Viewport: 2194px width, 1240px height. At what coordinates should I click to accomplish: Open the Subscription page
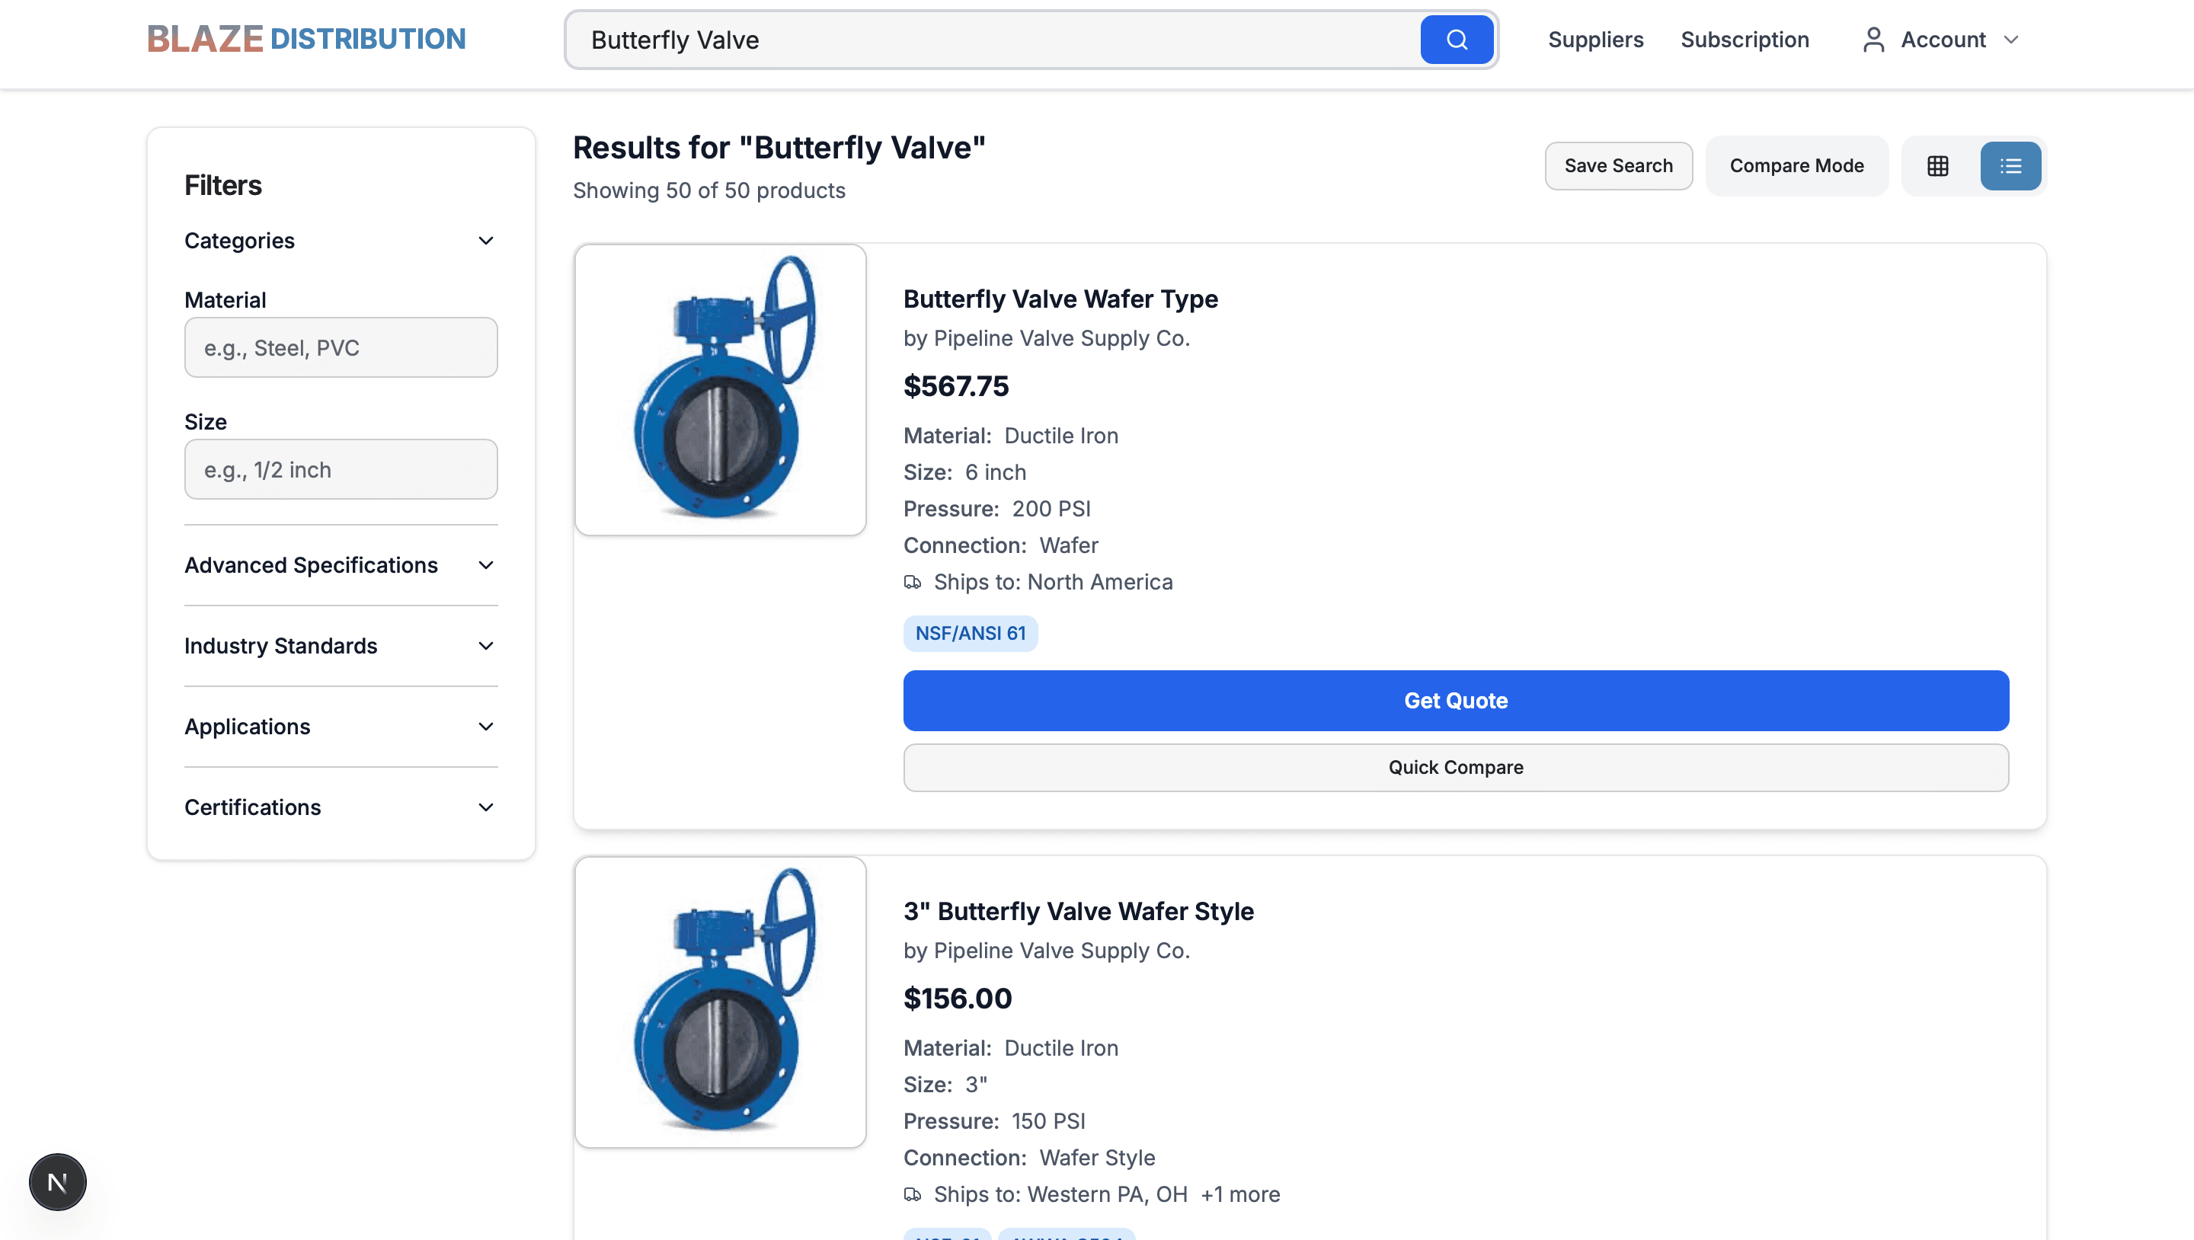1745,39
